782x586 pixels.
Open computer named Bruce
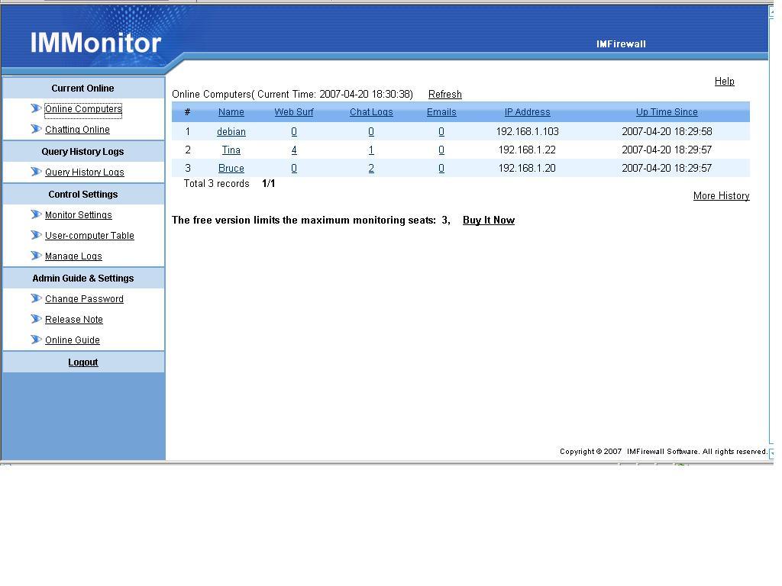pyautogui.click(x=231, y=169)
